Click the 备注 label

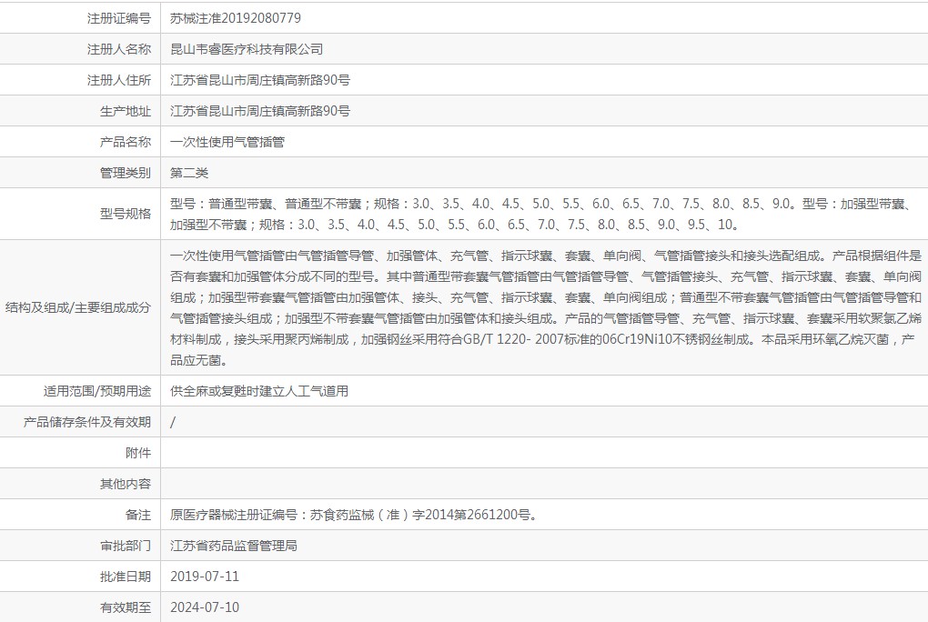pyautogui.click(x=138, y=515)
